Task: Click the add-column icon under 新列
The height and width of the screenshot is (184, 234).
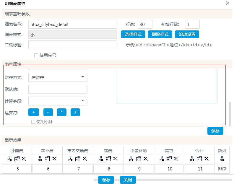Action: [222, 159]
